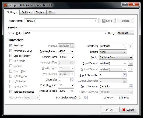The image size is (143, 118).
Task: Click the Server section heading
Action: coord(12,28)
